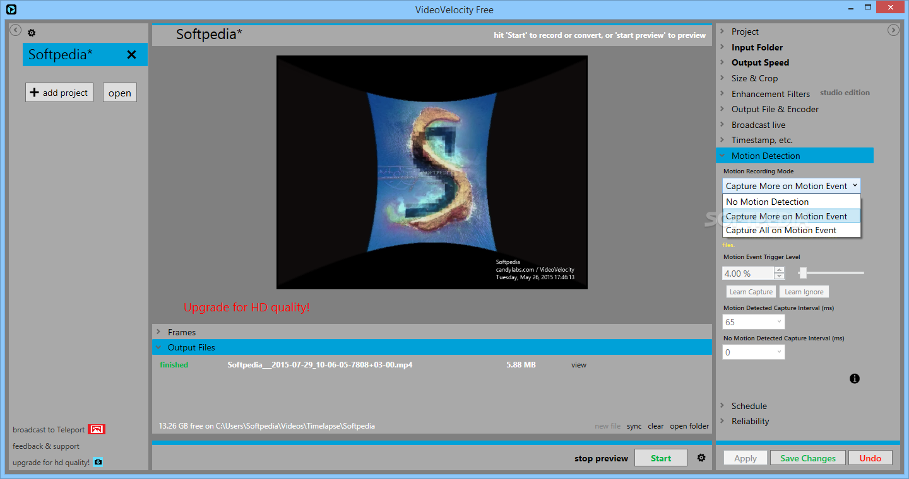Select No Motion Detection option
The height and width of the screenshot is (479, 909).
(792, 202)
